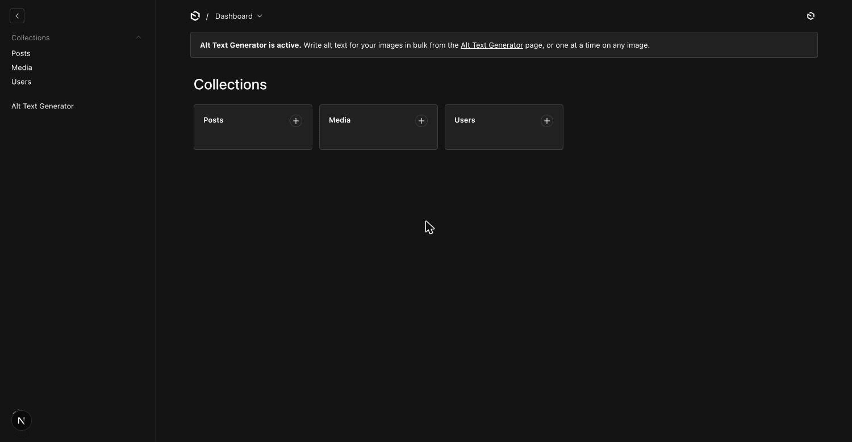Collapse the Collections group chevron in sidebar
This screenshot has height=442, width=852.
click(139, 37)
